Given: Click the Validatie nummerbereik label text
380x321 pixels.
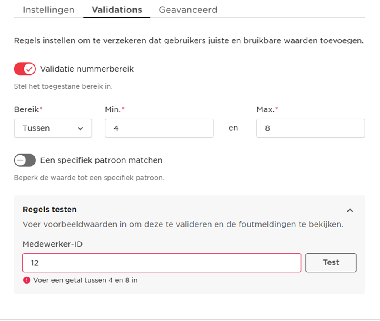Looking at the screenshot, I should click(87, 69).
